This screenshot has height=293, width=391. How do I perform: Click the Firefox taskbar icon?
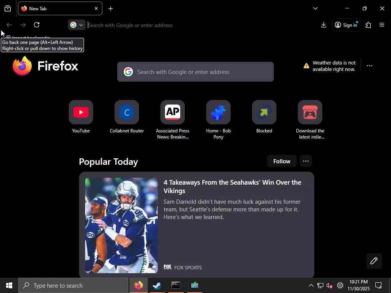(139, 285)
